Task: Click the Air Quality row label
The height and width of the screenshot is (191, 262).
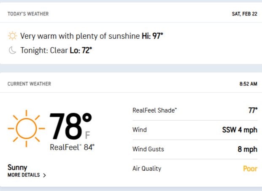Action: point(147,169)
